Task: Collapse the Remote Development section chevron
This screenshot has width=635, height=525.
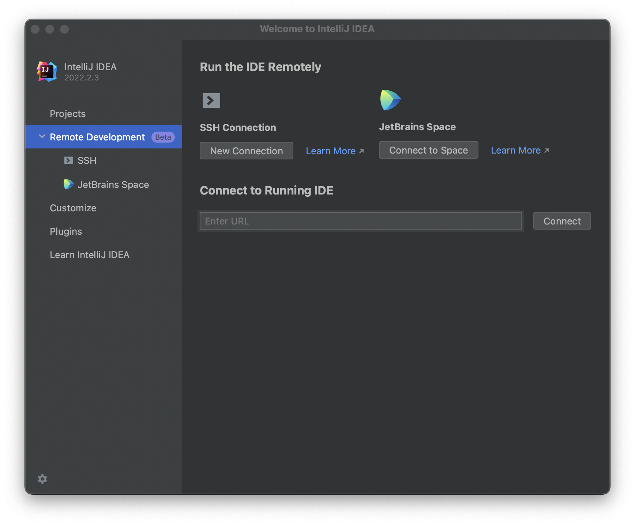Action: 42,136
